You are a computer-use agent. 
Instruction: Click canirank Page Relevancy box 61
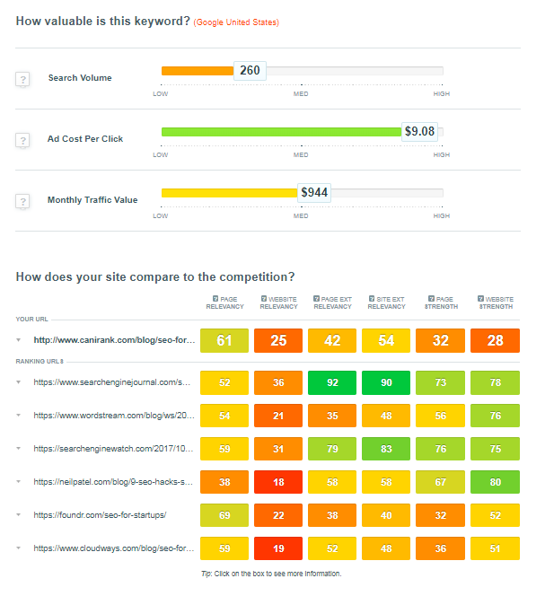pyautogui.click(x=224, y=340)
